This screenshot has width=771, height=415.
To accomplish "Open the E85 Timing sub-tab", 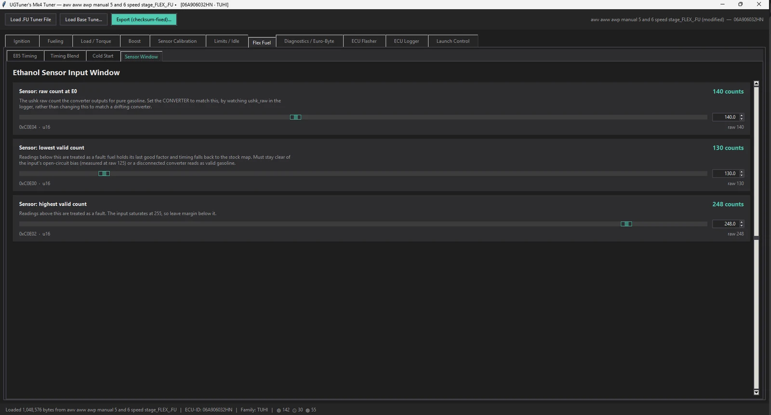I will tap(25, 56).
